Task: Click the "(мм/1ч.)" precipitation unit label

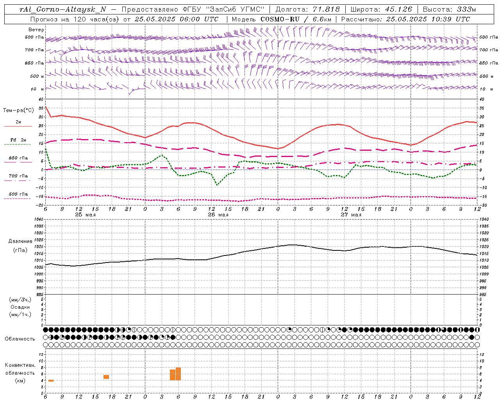Action: tap(20, 314)
